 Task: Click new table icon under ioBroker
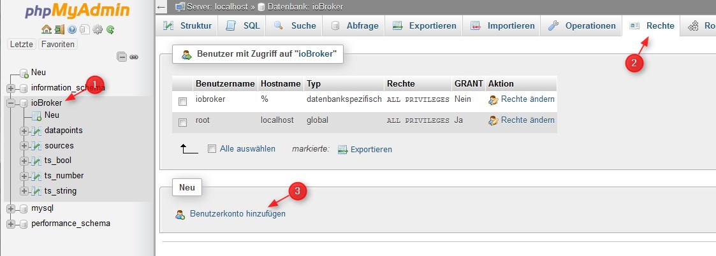tap(37, 116)
